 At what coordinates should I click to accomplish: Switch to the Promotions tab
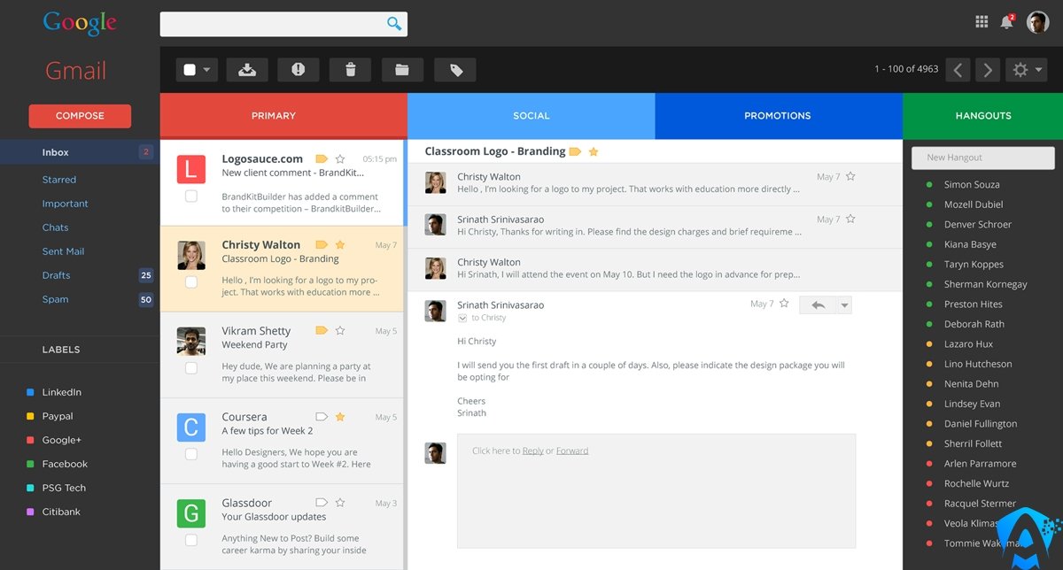[779, 116]
